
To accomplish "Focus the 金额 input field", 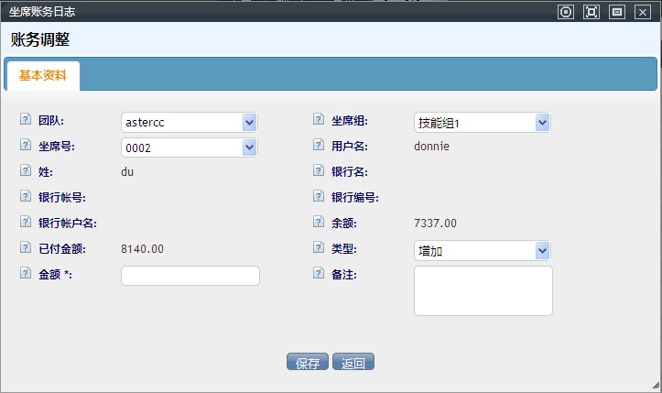I will pos(190,276).
